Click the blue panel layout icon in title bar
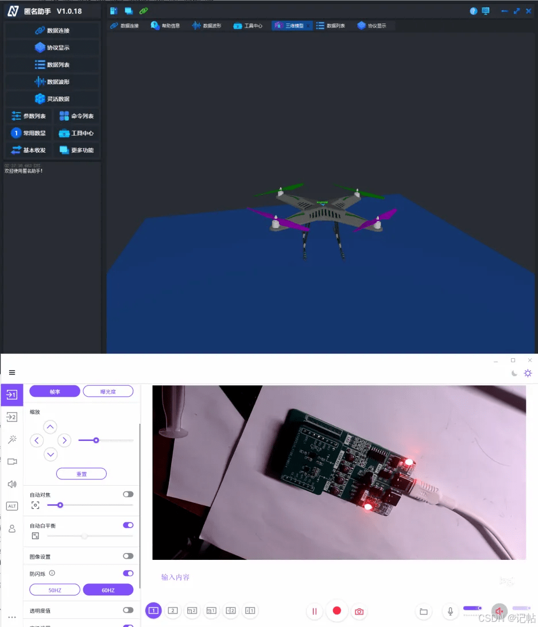Screen dimensions: 538x627 [x=114, y=11]
